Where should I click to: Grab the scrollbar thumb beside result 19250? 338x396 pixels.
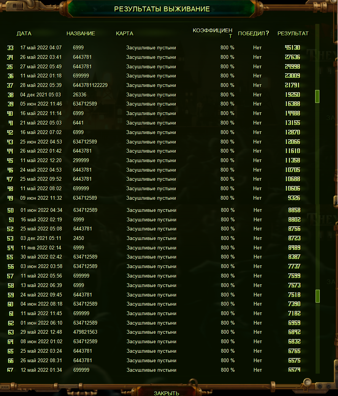[x=317, y=96]
